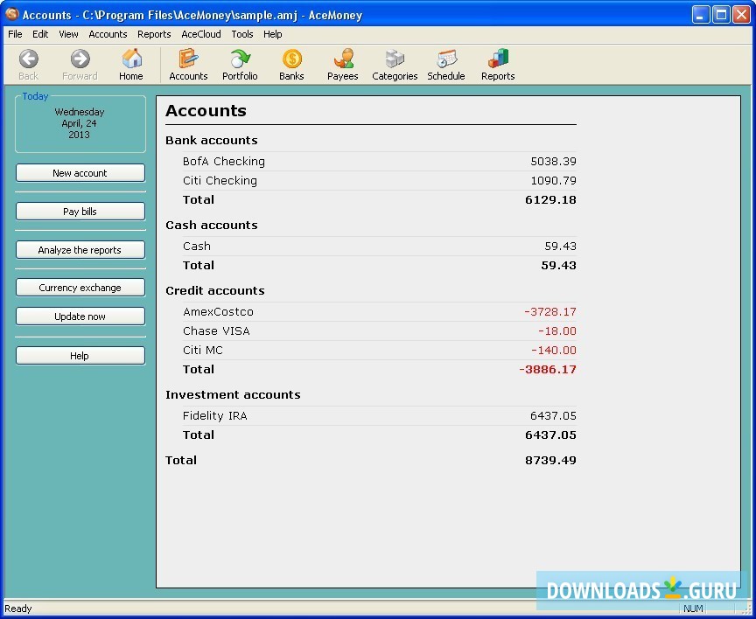Screen dimensions: 756x619
Task: Open the Citi MC account
Action: point(202,351)
